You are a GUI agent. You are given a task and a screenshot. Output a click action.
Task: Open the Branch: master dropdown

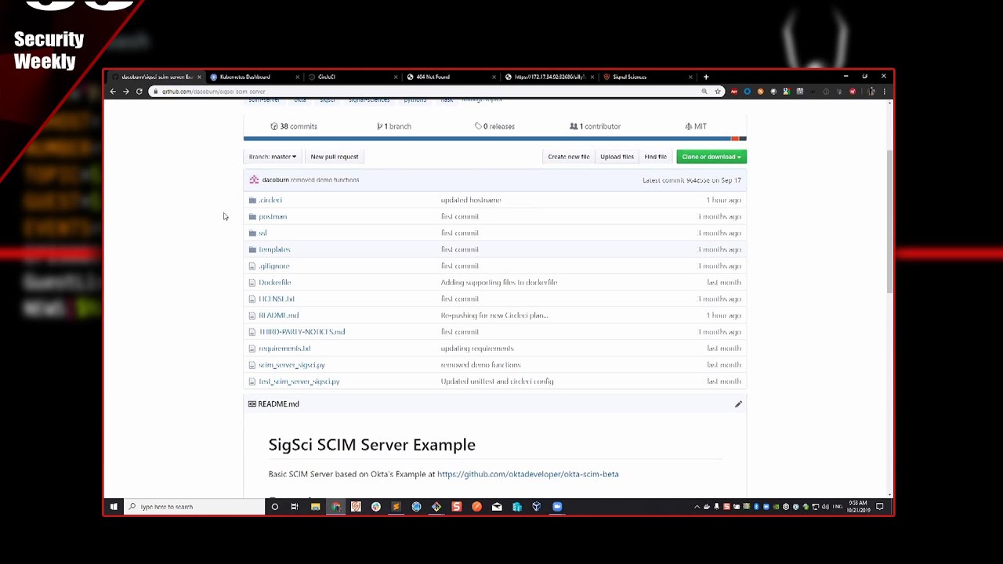(x=272, y=157)
